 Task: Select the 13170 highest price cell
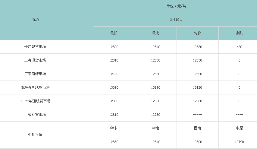155,87
